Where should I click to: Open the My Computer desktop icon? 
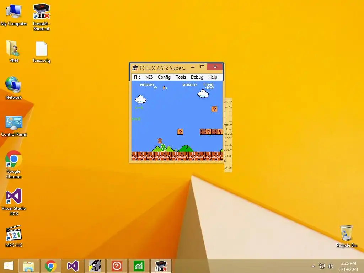click(14, 14)
